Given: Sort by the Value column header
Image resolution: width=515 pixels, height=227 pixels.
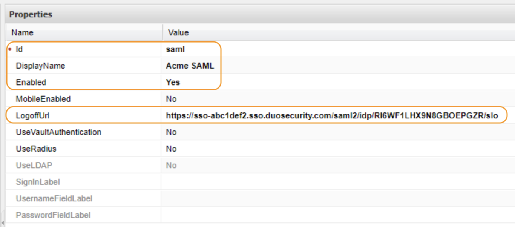Looking at the screenshot, I should point(178,33).
